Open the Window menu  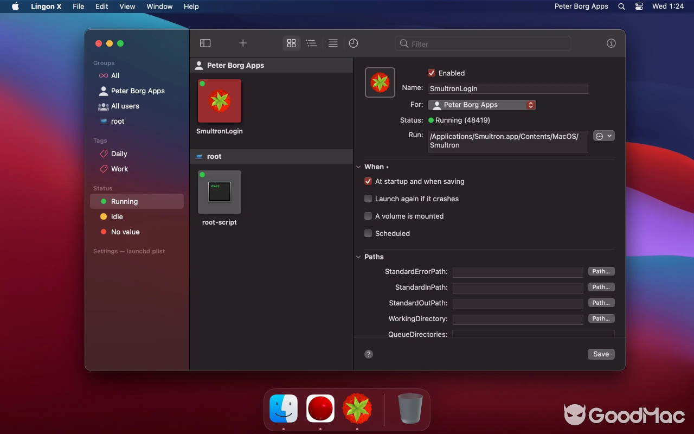point(159,7)
